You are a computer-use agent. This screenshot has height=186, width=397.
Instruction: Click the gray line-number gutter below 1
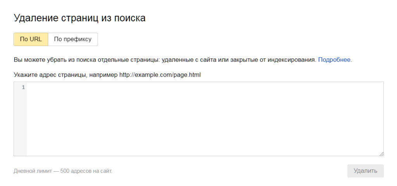pos(20,123)
